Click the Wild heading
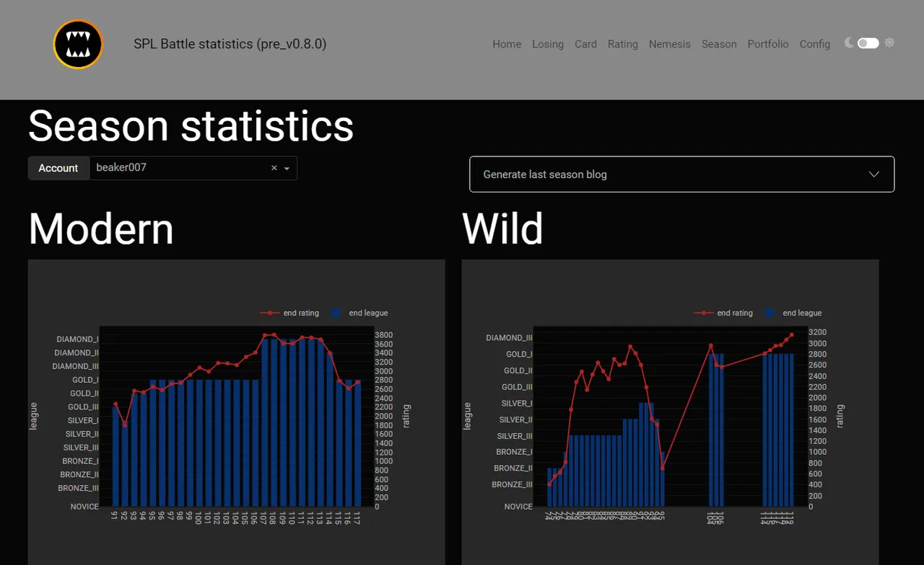 502,228
